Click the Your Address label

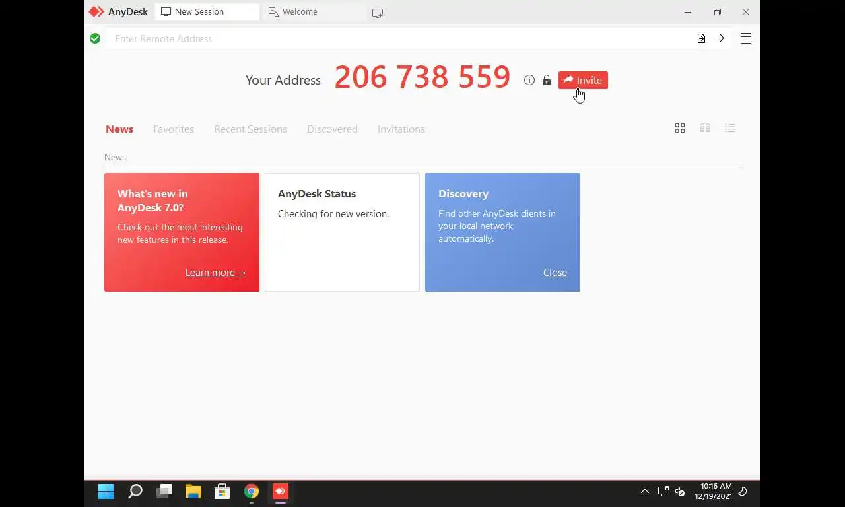tap(283, 80)
